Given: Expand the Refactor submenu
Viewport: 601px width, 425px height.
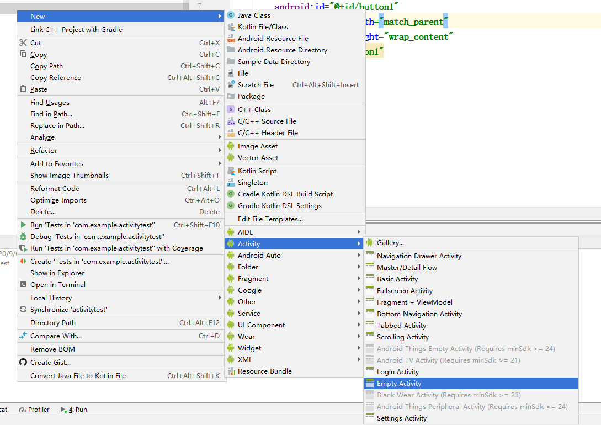Looking at the screenshot, I should coord(44,151).
